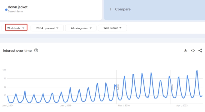Viewport: 205px width, 112px height.
Task: Open the 2004 - present date range dropdown
Action: click(47, 28)
